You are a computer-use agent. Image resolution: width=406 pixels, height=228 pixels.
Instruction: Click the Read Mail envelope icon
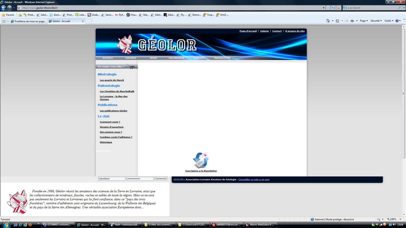tap(346, 21)
